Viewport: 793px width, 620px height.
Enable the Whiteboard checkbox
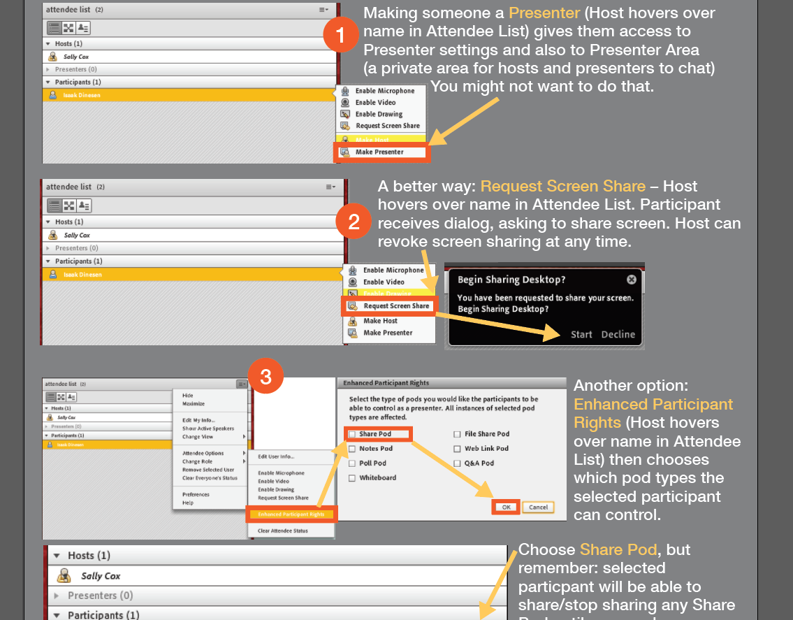point(353,478)
